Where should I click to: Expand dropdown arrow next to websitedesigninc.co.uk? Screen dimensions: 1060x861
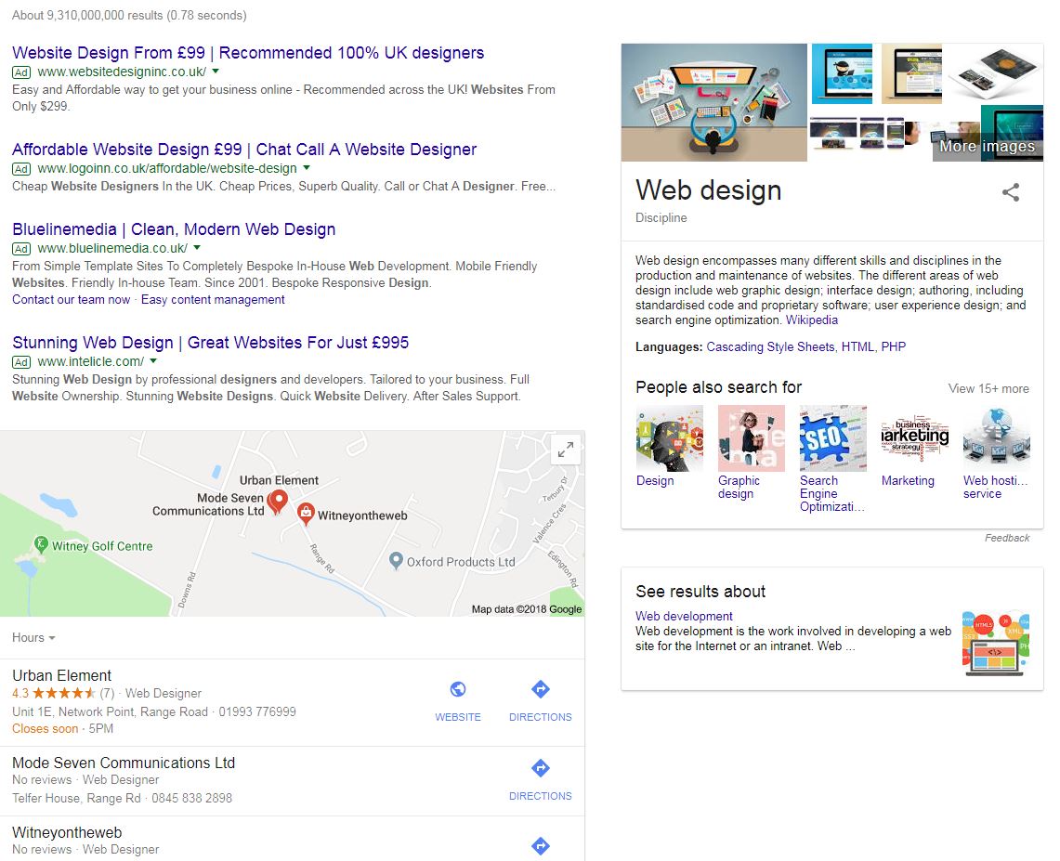216,71
